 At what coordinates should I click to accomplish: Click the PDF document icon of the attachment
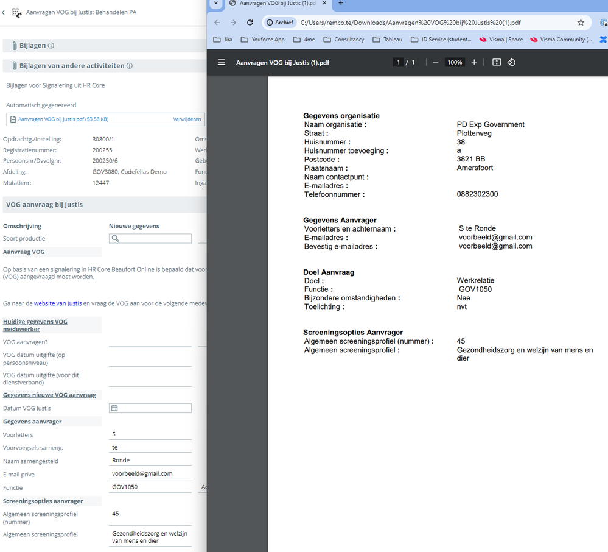point(13,119)
